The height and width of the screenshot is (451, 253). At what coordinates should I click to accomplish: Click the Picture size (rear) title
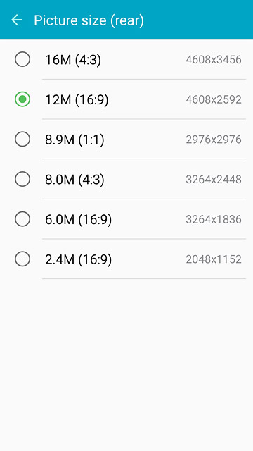click(89, 20)
